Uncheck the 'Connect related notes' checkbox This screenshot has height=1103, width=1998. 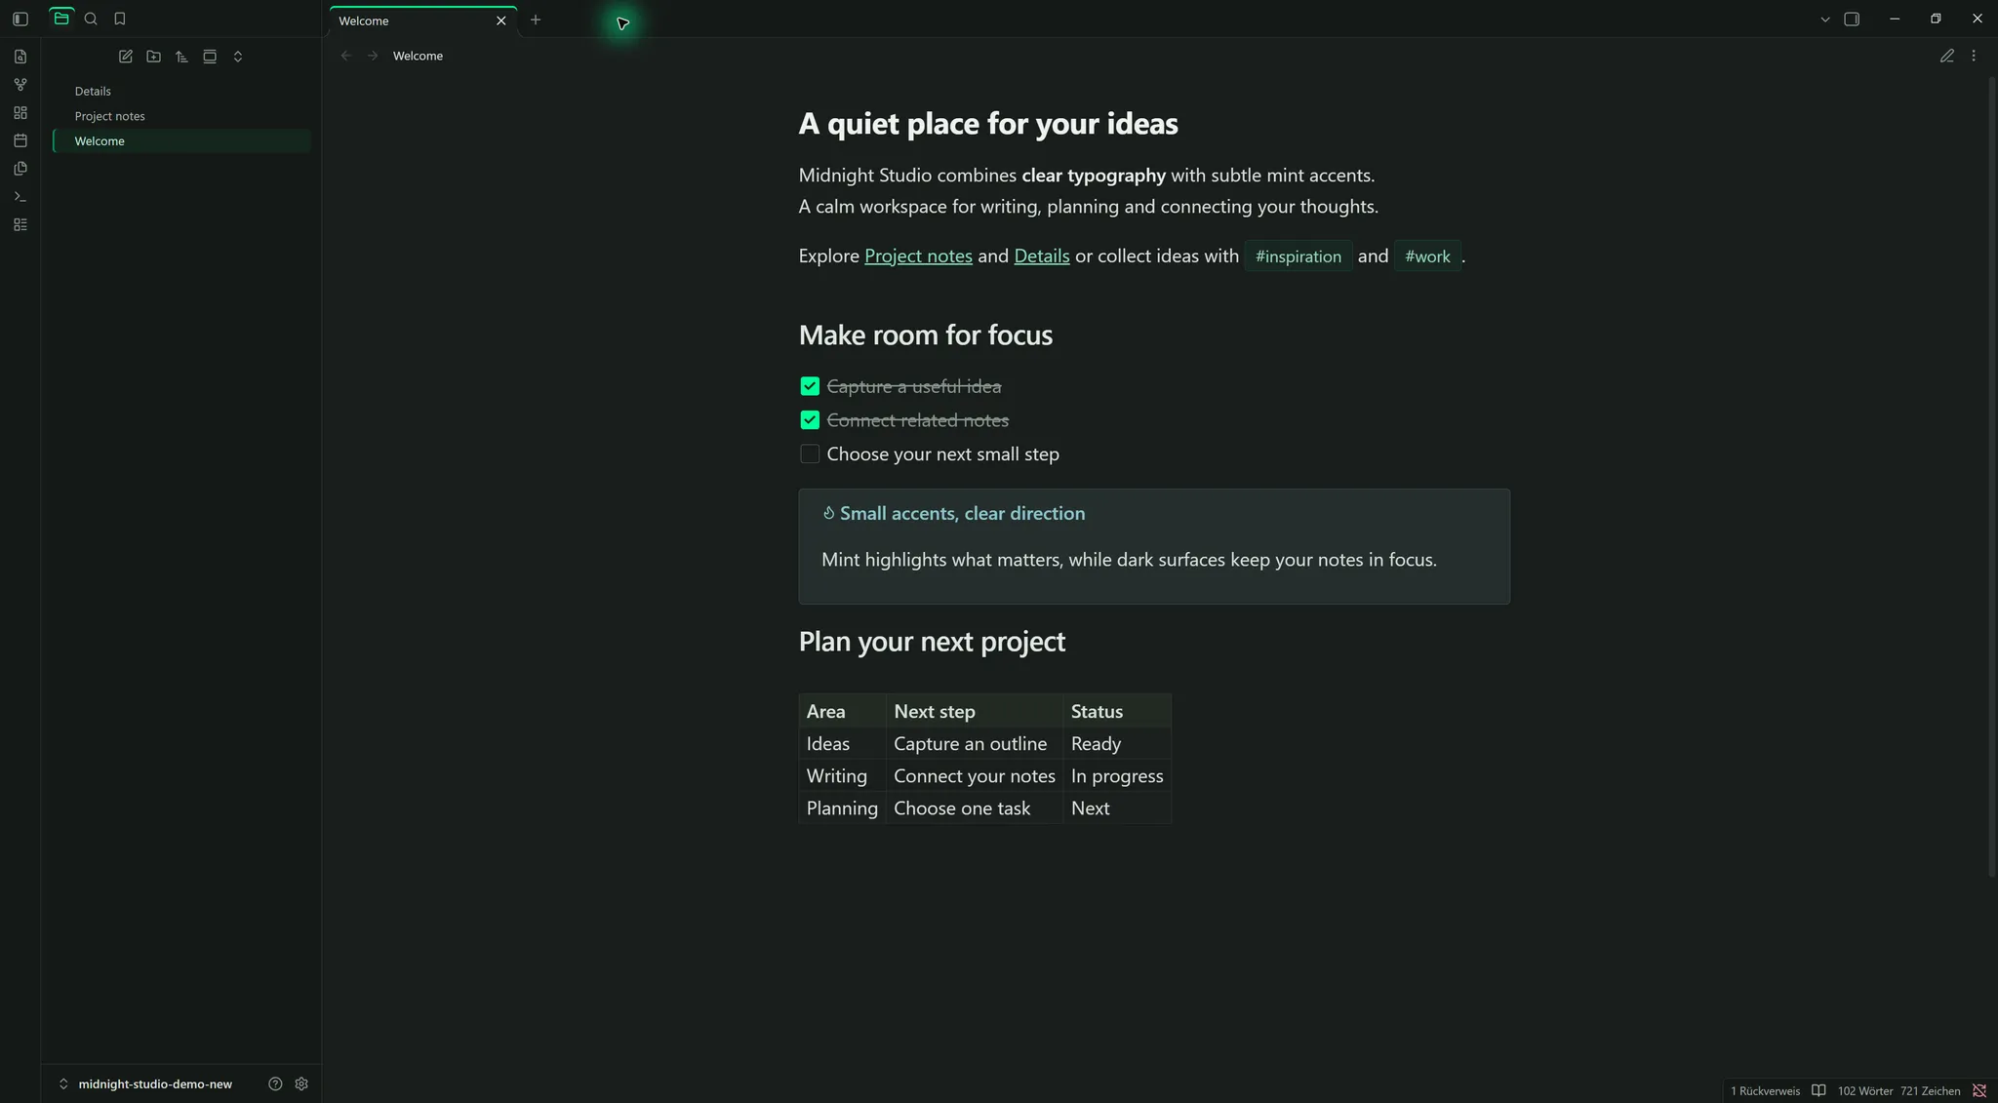point(810,420)
